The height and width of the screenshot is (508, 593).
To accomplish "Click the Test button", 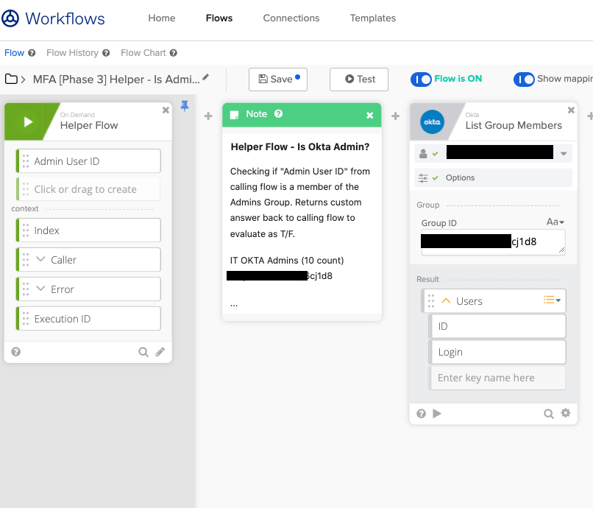I will [359, 80].
